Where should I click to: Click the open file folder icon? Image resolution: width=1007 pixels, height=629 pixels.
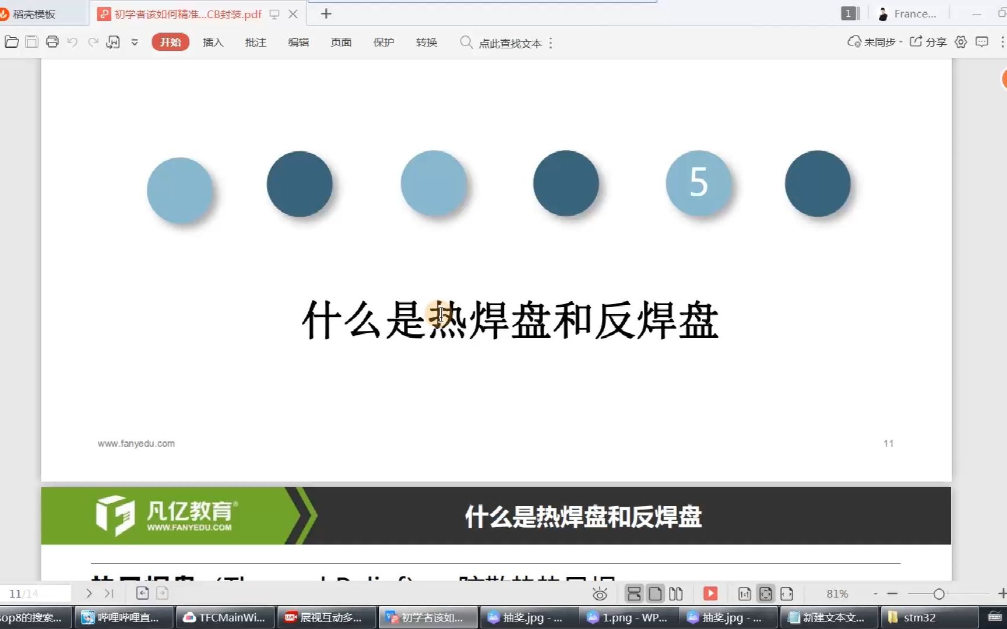pyautogui.click(x=12, y=42)
